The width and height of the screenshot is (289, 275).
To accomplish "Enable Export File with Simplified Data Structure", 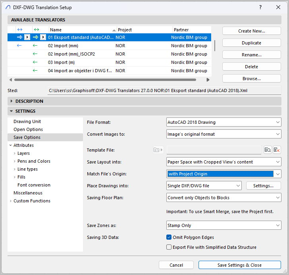I will click(x=170, y=247).
